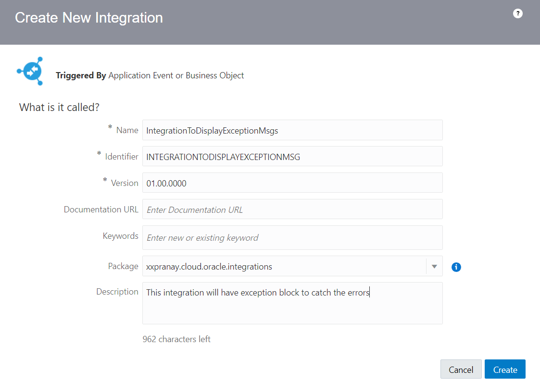The image size is (540, 382).
Task: Click the Version field label
Action: click(x=125, y=183)
